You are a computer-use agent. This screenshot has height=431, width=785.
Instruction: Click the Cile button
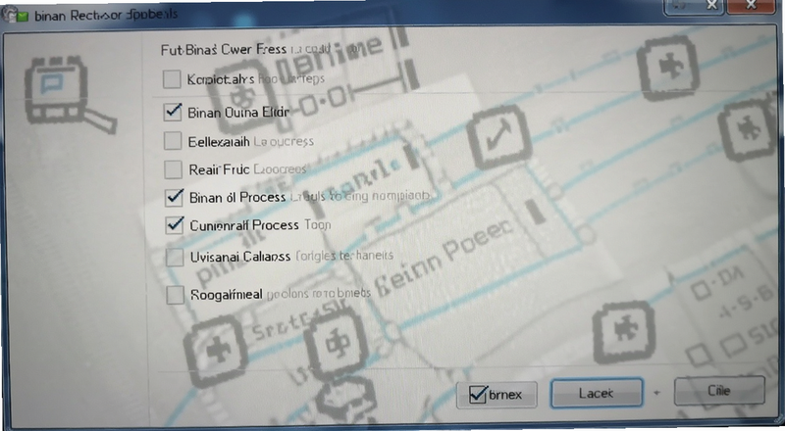tap(719, 391)
